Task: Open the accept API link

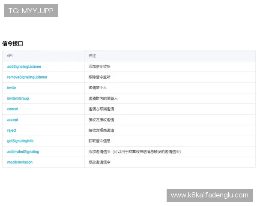Action: tap(12, 120)
